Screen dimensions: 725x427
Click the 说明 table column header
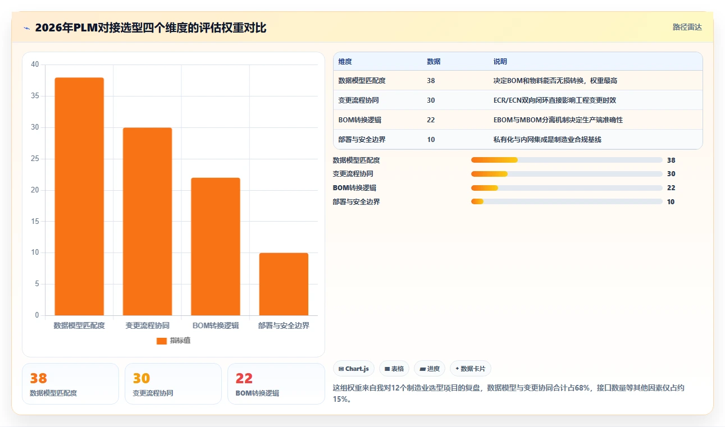click(x=500, y=62)
